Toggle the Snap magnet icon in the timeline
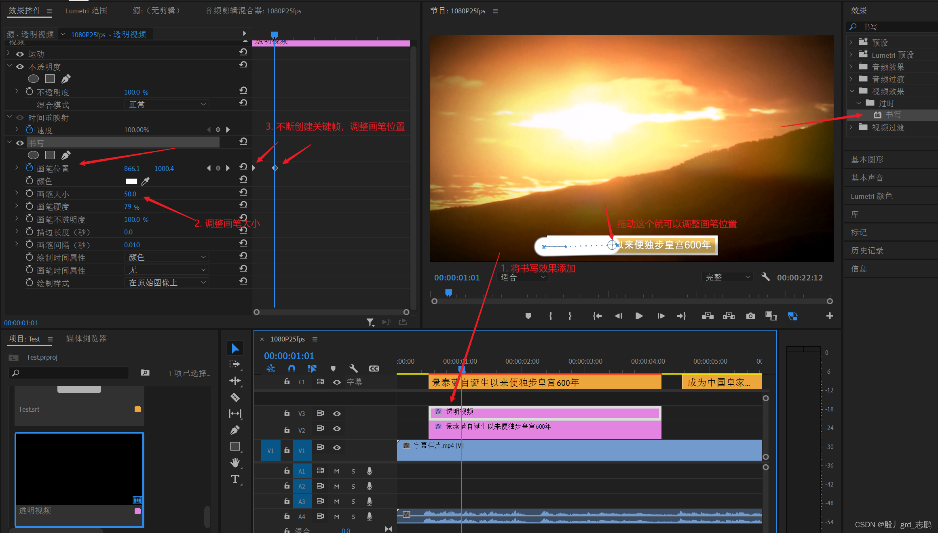The image size is (938, 533). click(x=292, y=368)
